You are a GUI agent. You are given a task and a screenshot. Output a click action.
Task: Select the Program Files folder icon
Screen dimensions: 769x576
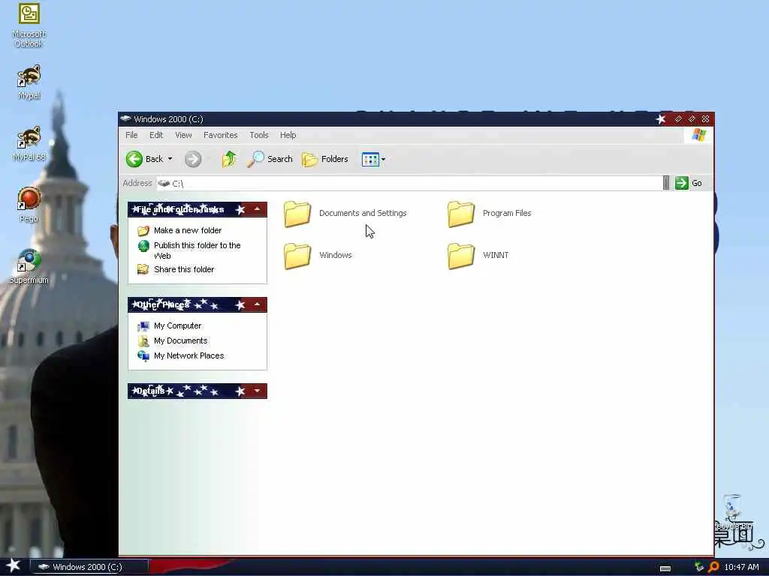(461, 214)
